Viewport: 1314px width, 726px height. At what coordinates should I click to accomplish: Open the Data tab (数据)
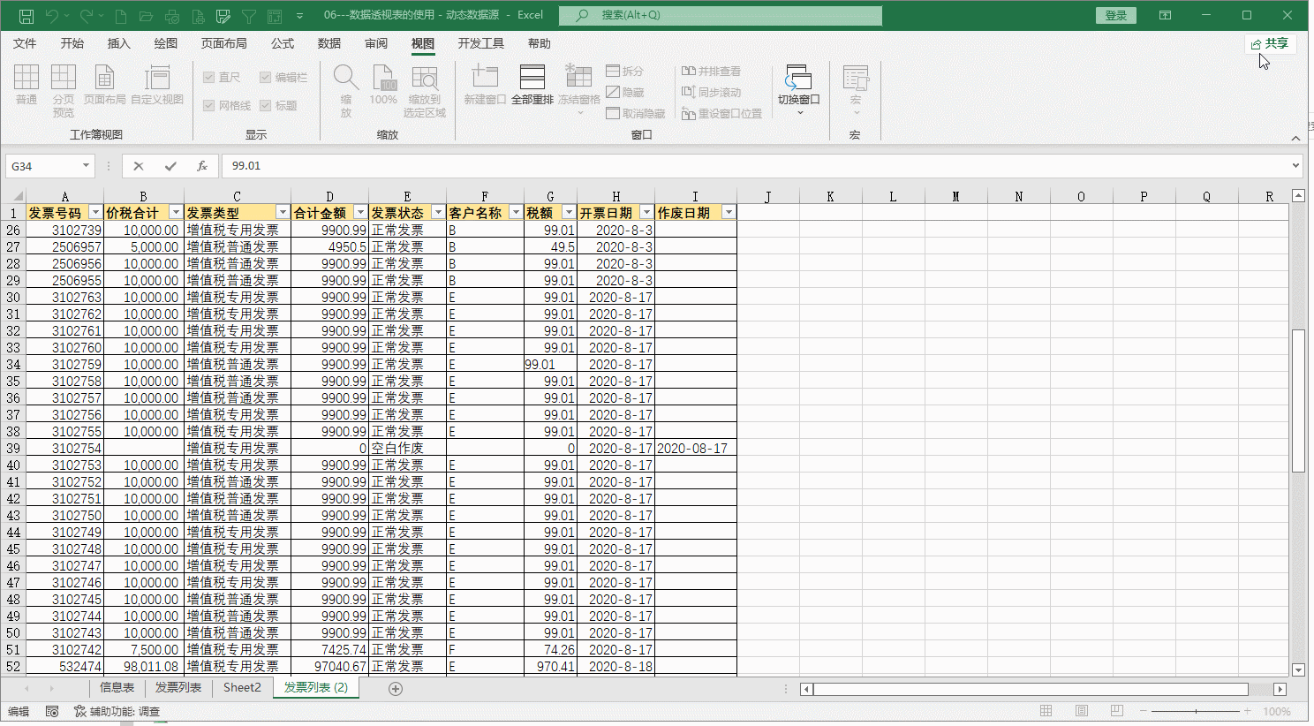point(329,43)
